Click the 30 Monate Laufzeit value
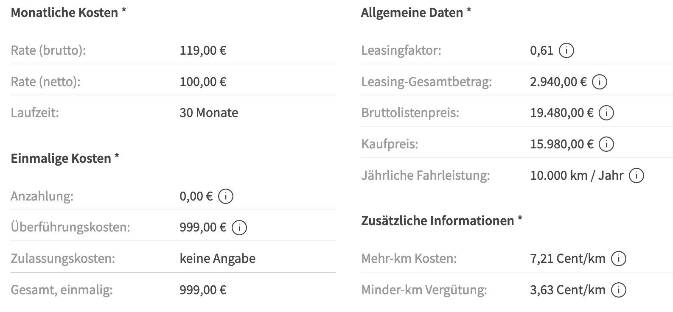Screen dimensions: 673x312 coord(209,113)
